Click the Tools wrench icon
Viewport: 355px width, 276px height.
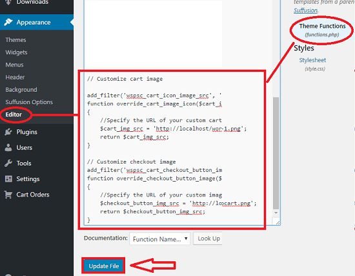[8, 163]
